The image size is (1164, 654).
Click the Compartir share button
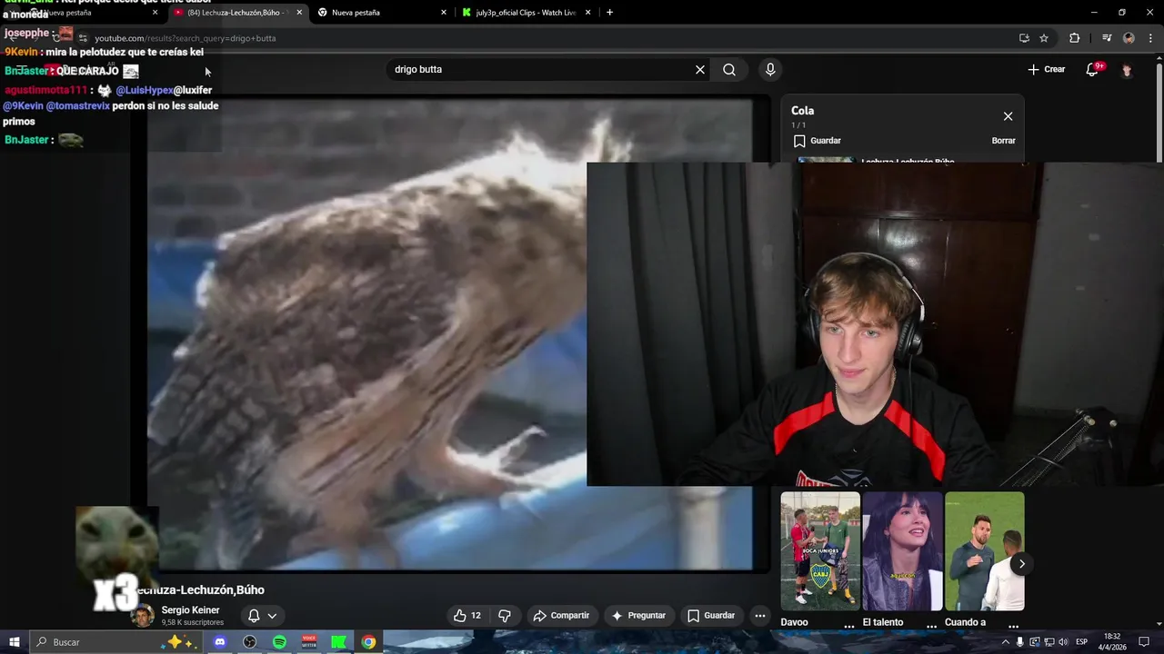(562, 616)
